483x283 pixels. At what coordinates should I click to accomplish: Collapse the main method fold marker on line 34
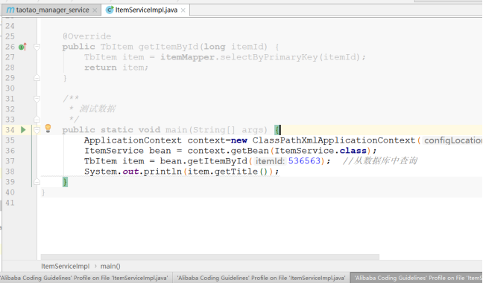[x=37, y=130]
